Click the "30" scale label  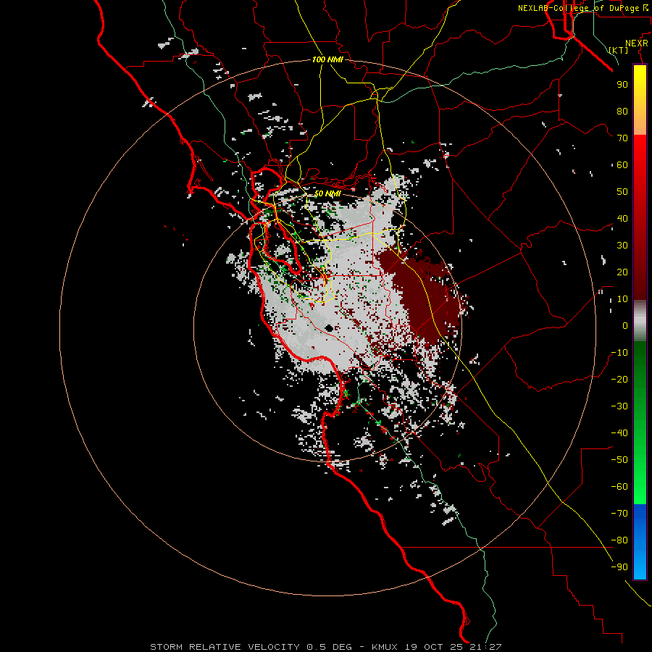(x=622, y=246)
